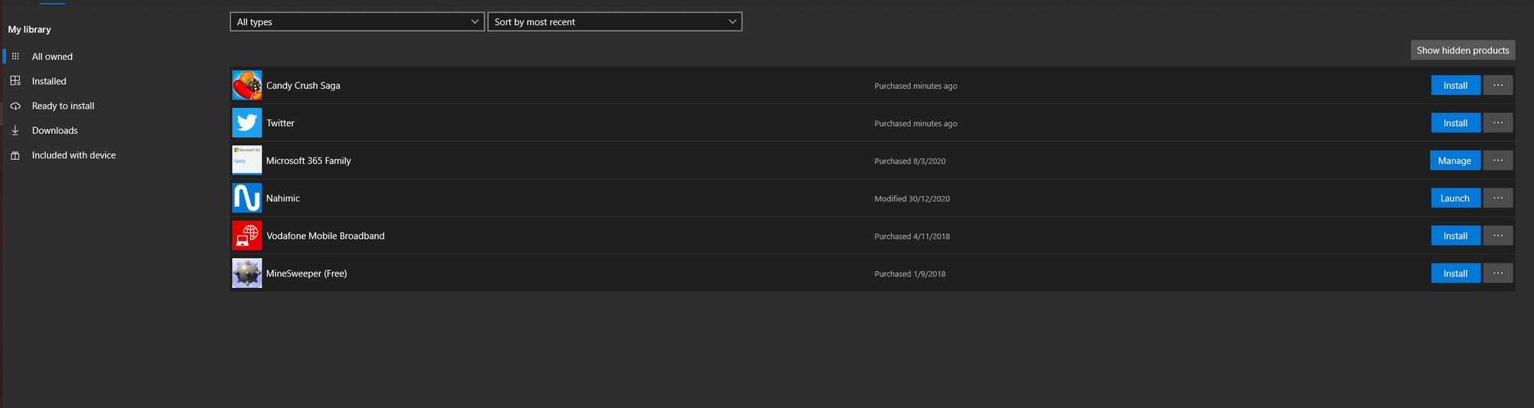This screenshot has width=1534, height=408.
Task: Click the Downloads arrow icon
Action: pyautogui.click(x=15, y=130)
